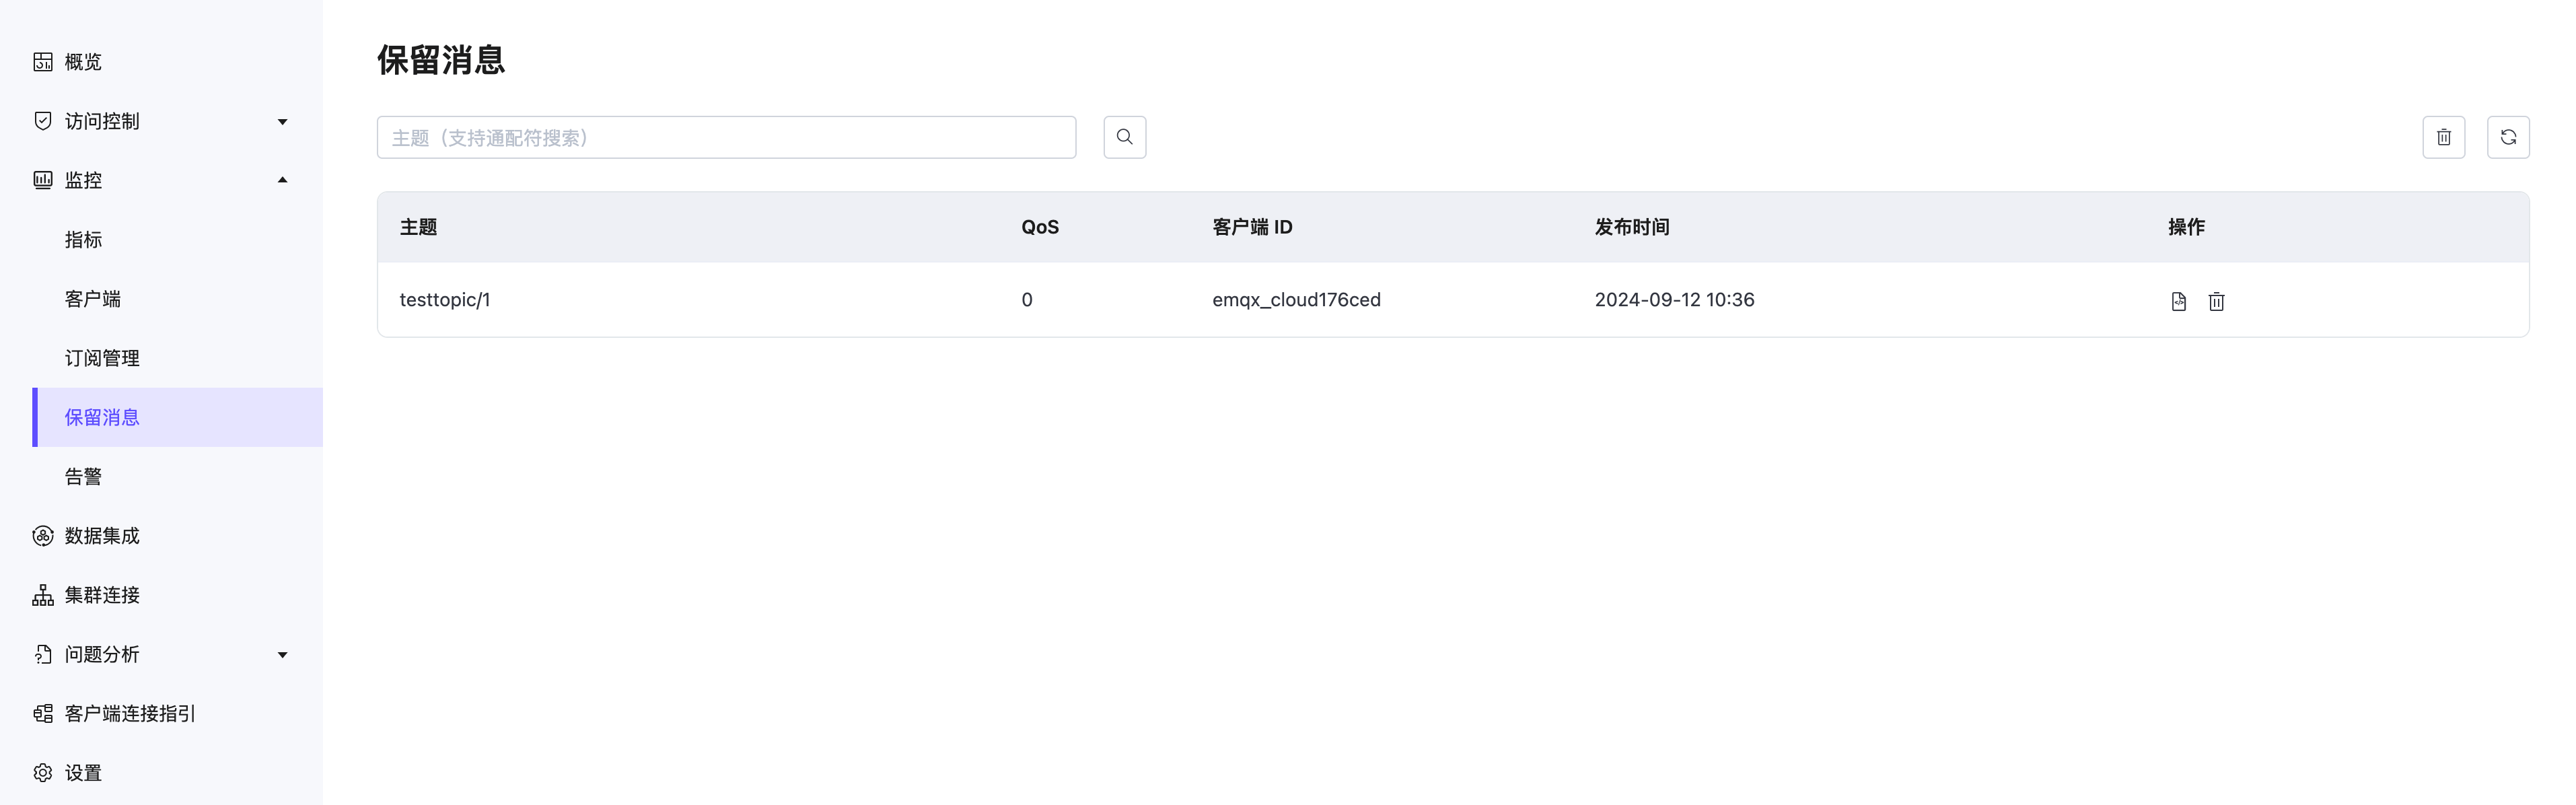This screenshot has height=805, width=2576.
Task: Focus the topic search input field
Action: click(x=726, y=137)
